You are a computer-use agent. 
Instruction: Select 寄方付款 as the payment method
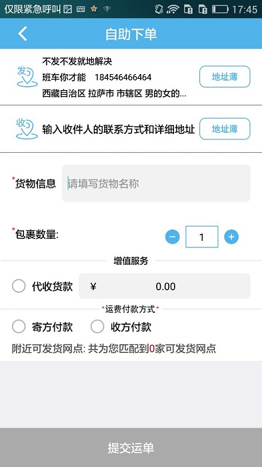tap(19, 326)
